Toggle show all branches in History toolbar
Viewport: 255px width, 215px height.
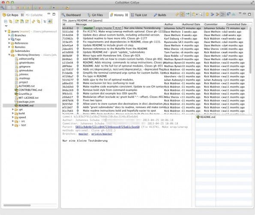click(x=234, y=15)
